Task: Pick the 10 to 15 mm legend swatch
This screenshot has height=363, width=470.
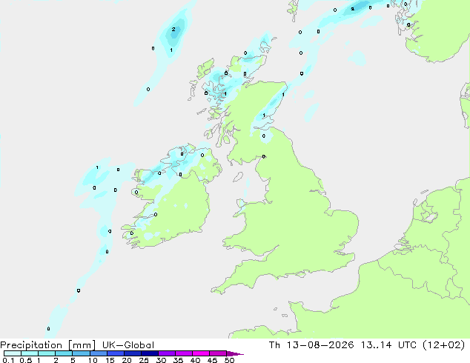Action: tap(99, 353)
